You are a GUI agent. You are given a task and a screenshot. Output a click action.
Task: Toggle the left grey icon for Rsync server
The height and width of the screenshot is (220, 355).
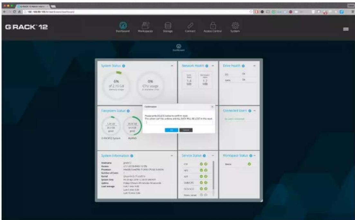point(201,195)
